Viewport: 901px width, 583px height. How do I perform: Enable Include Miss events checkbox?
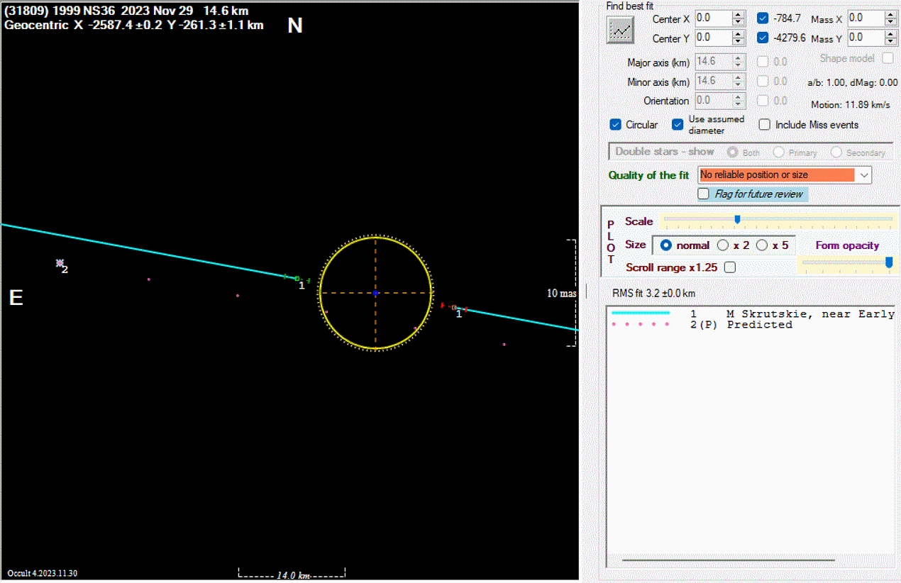point(764,125)
